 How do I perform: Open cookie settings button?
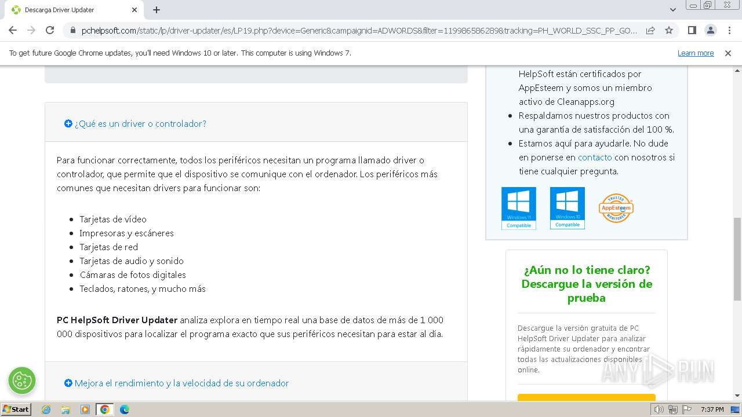coord(22,381)
